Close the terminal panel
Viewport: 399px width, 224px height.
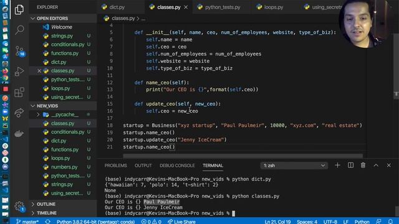tap(388, 166)
